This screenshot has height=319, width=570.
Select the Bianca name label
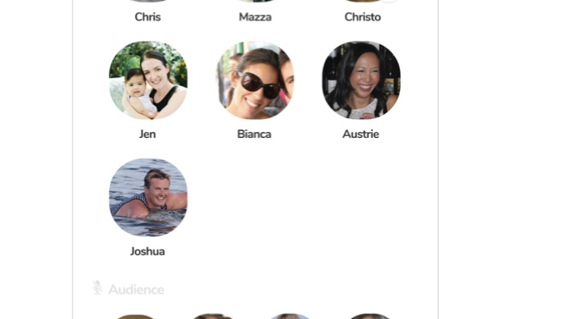point(254,134)
